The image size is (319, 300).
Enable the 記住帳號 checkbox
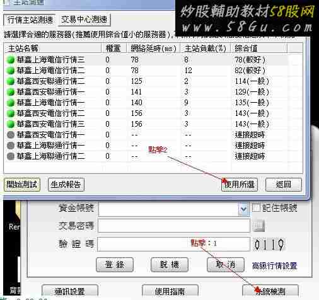(x=256, y=207)
